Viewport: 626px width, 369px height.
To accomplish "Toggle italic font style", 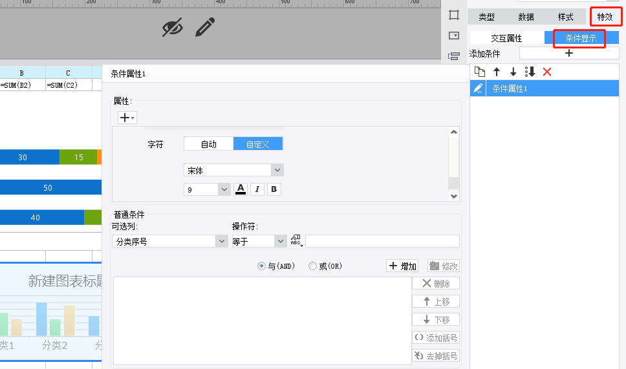I will tap(257, 189).
